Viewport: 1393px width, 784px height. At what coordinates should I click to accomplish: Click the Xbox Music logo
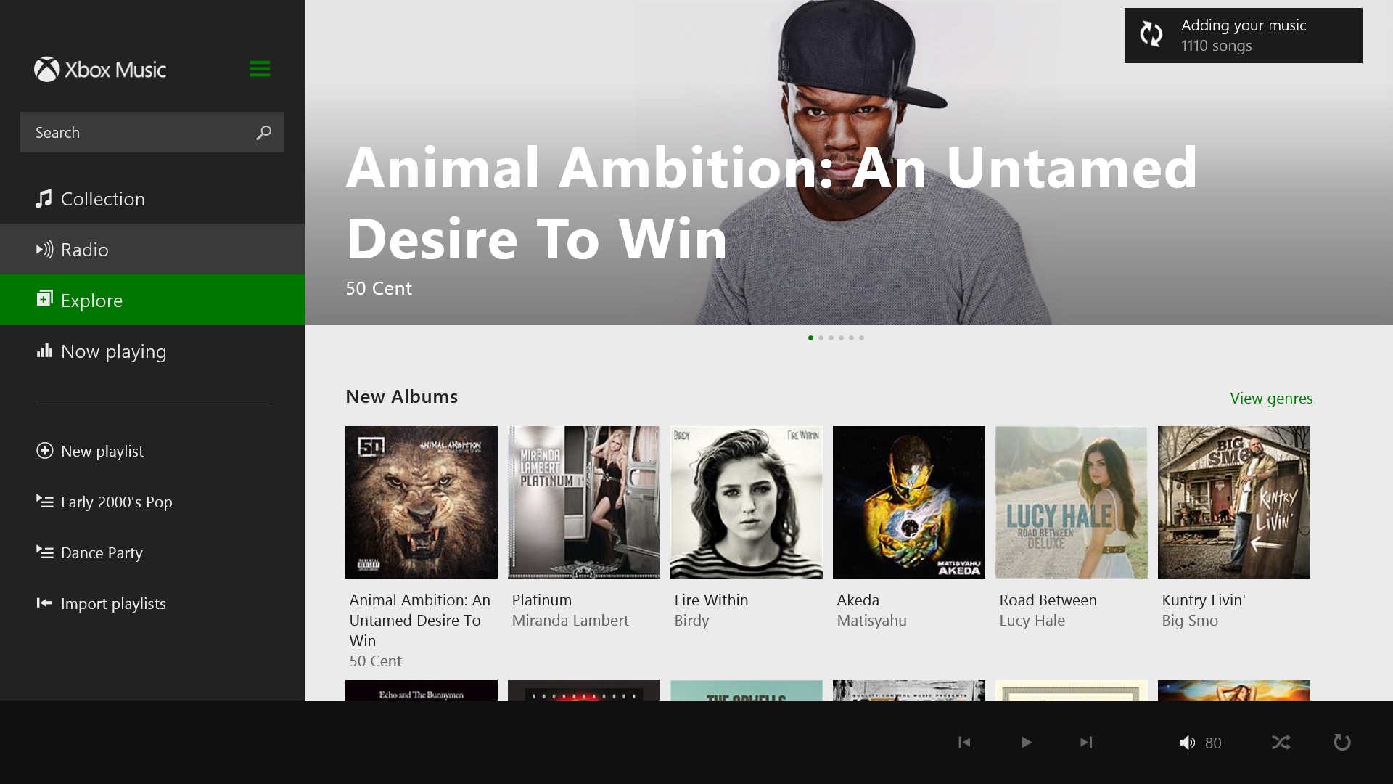tap(100, 70)
